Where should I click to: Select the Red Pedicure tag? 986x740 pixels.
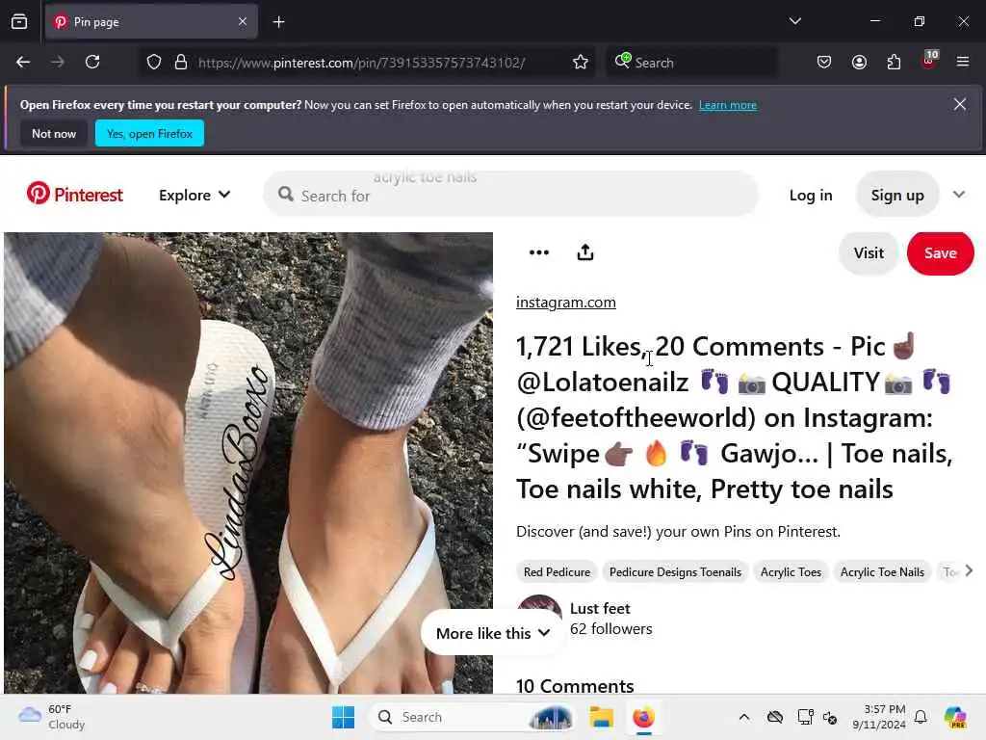coord(557,572)
